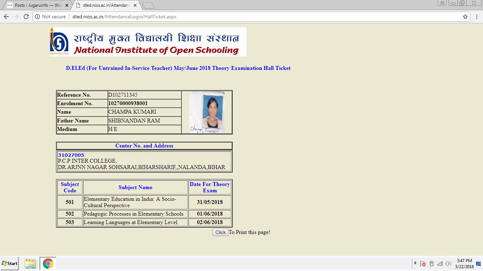Click the exam date 31/05/2018
Viewport: 483px width, 271px height.
click(x=210, y=202)
